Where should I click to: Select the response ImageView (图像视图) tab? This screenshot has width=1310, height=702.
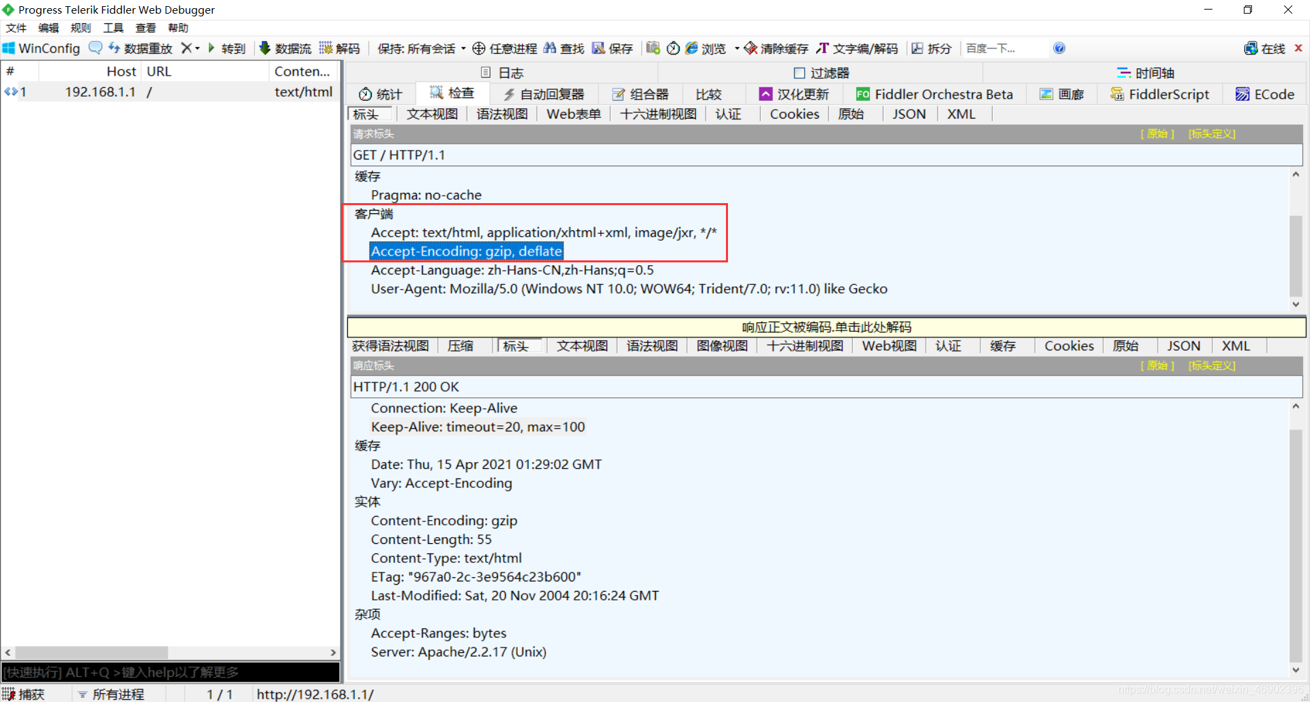(722, 346)
